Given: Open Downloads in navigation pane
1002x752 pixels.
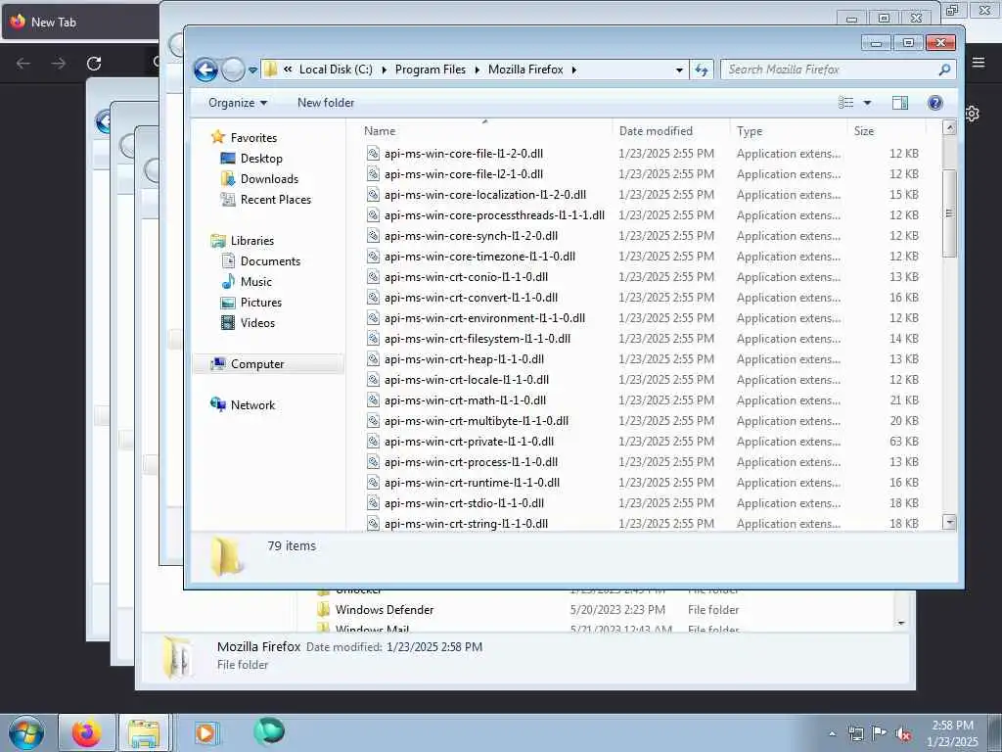Looking at the screenshot, I should click(269, 178).
